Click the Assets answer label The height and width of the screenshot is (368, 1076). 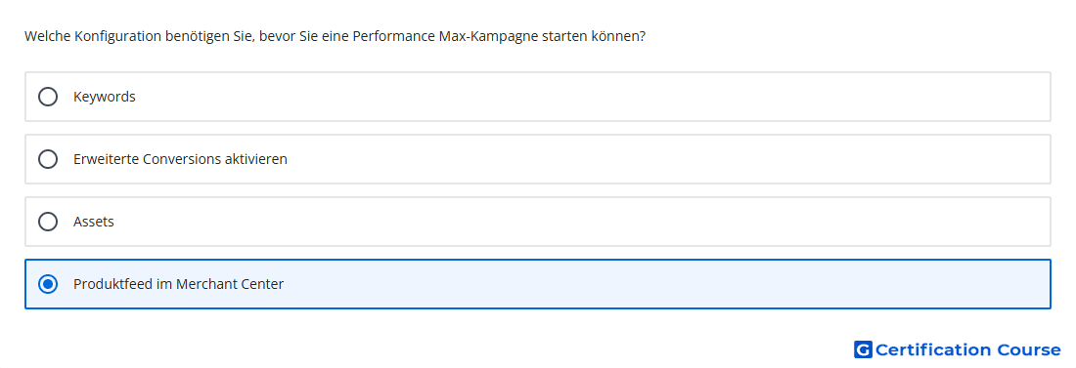click(x=94, y=222)
